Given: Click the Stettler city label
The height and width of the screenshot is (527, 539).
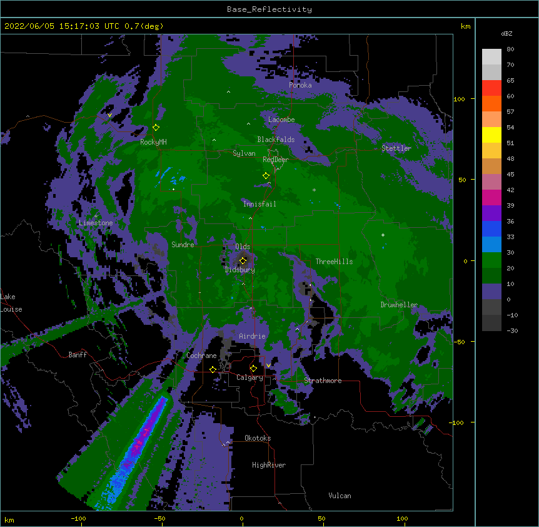Looking at the screenshot, I should (396, 148).
